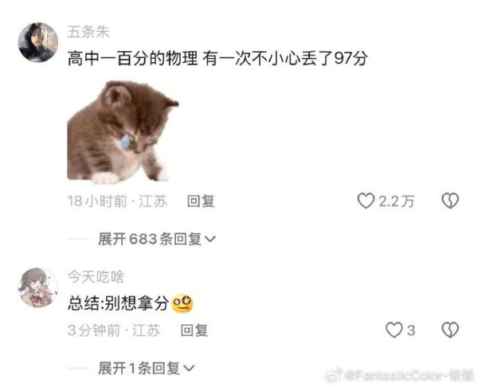The height and width of the screenshot is (387, 478).
Task: Click the 2.2万 like count
Action: click(396, 201)
